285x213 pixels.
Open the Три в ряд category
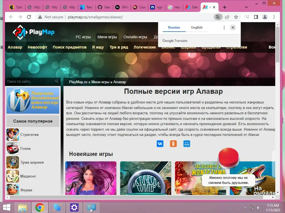click(x=119, y=47)
